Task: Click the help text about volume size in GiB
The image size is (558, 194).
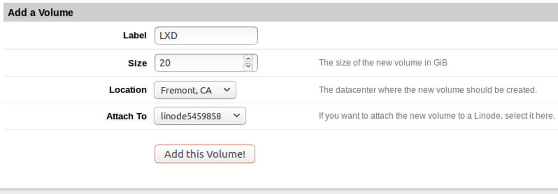Action: 383,63
